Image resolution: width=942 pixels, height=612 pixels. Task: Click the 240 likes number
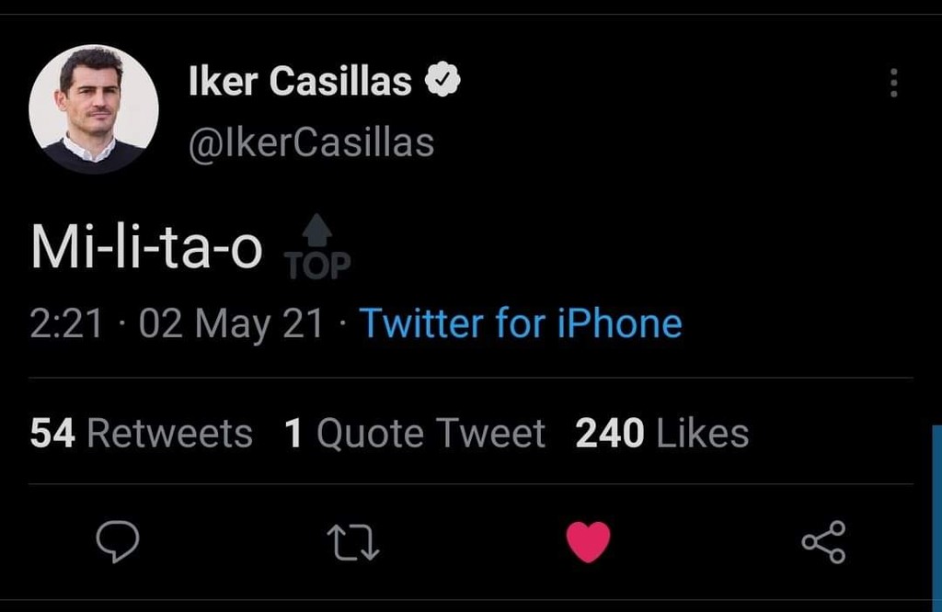click(x=609, y=433)
